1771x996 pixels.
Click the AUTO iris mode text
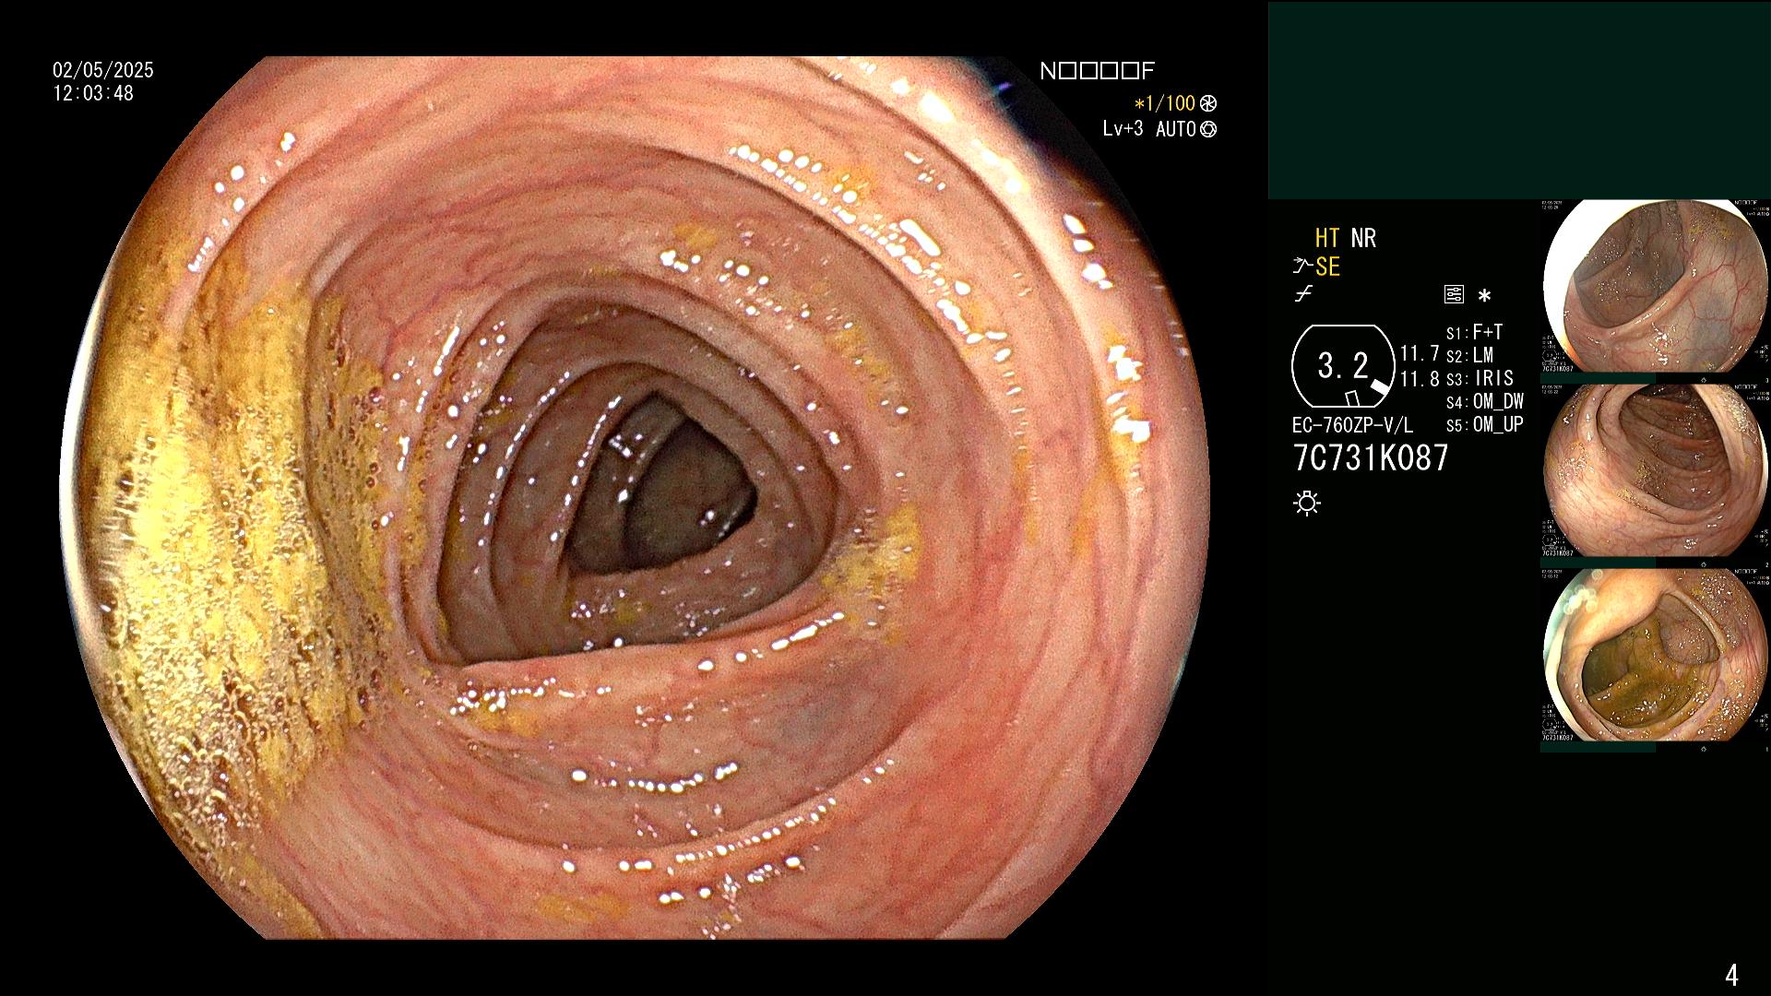pos(1176,129)
